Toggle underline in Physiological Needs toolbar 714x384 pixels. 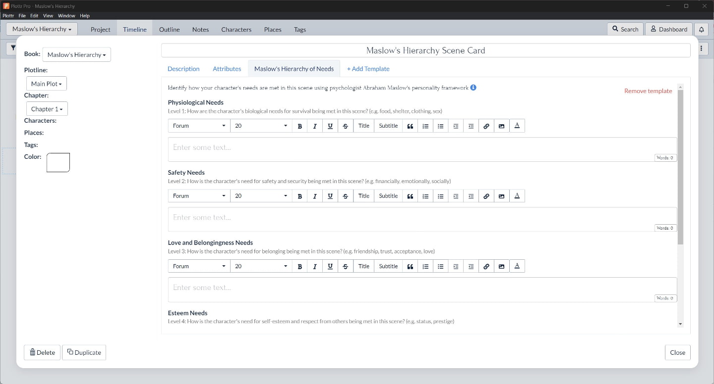point(330,126)
